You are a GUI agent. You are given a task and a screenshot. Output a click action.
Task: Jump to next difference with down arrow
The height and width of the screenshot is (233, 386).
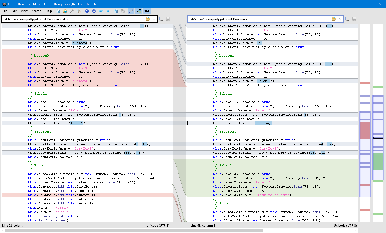pyautogui.click(x=94, y=11)
